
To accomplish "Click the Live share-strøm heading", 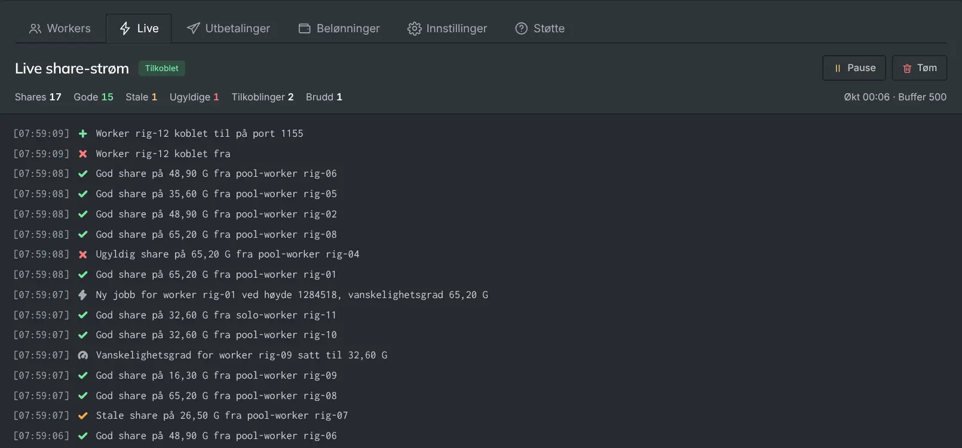I will 72,69.
